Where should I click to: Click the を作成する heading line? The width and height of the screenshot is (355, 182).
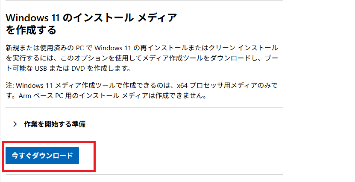[31, 30]
